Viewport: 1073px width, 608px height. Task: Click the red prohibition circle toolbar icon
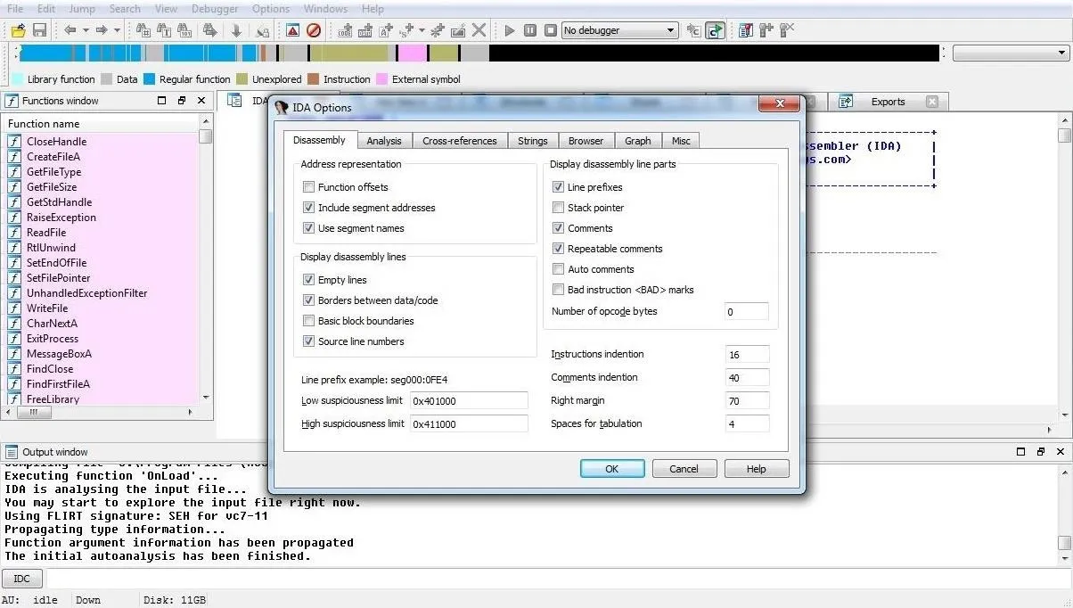(314, 30)
